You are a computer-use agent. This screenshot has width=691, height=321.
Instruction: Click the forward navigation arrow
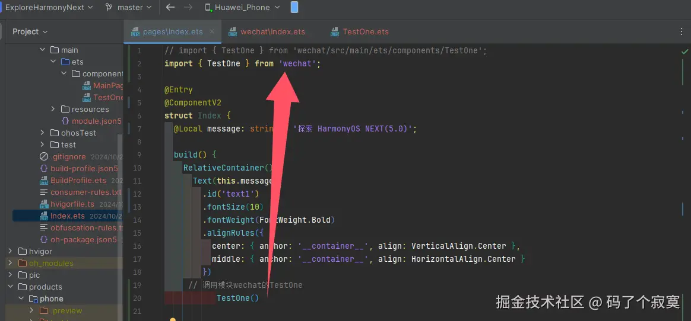click(188, 8)
